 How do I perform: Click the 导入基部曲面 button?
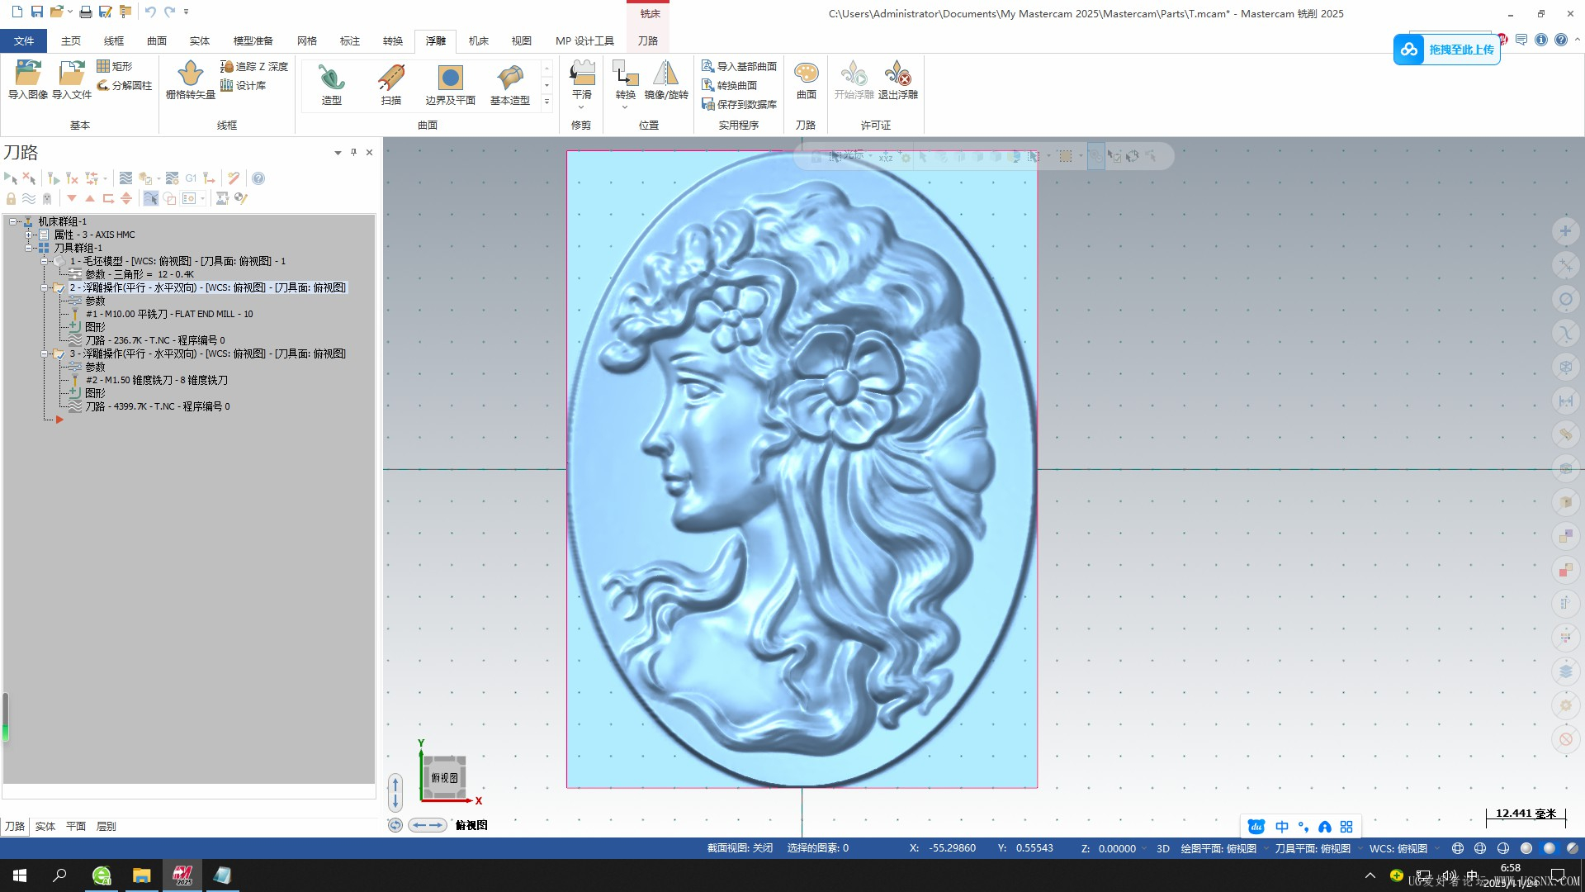pyautogui.click(x=740, y=66)
